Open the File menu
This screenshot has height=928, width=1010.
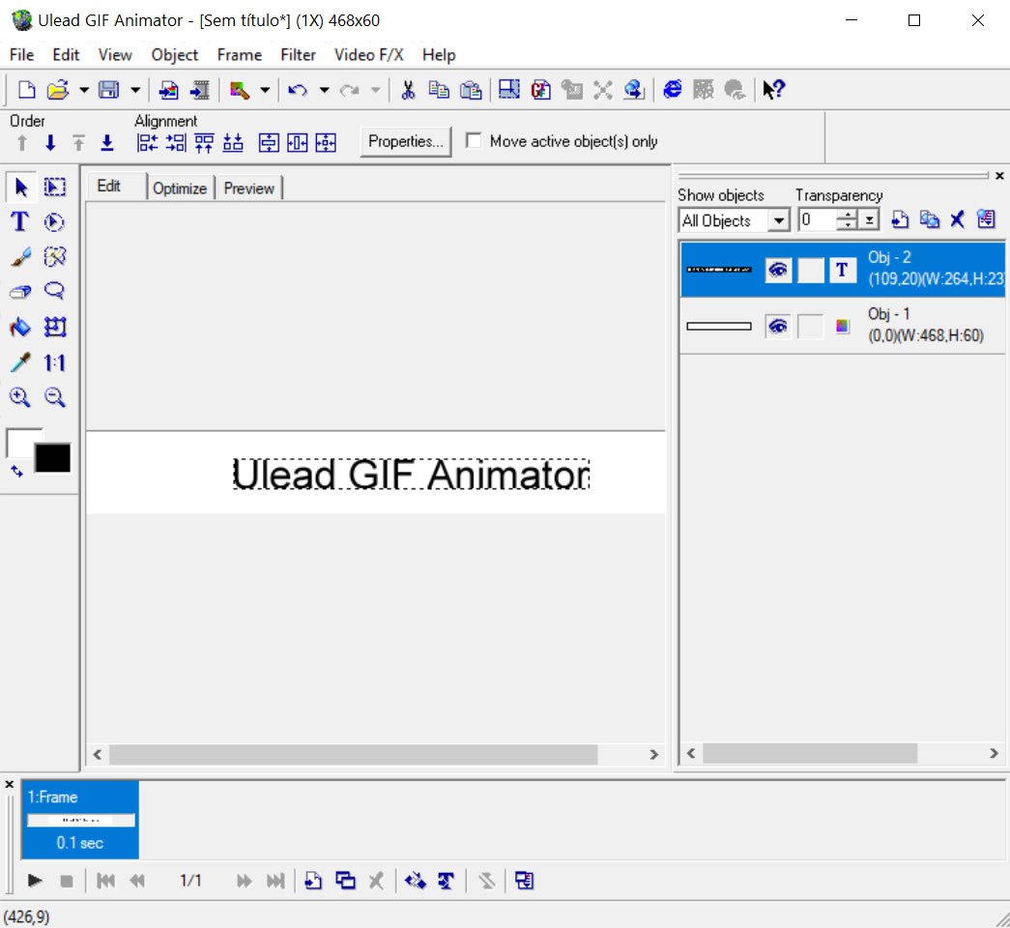coord(21,55)
